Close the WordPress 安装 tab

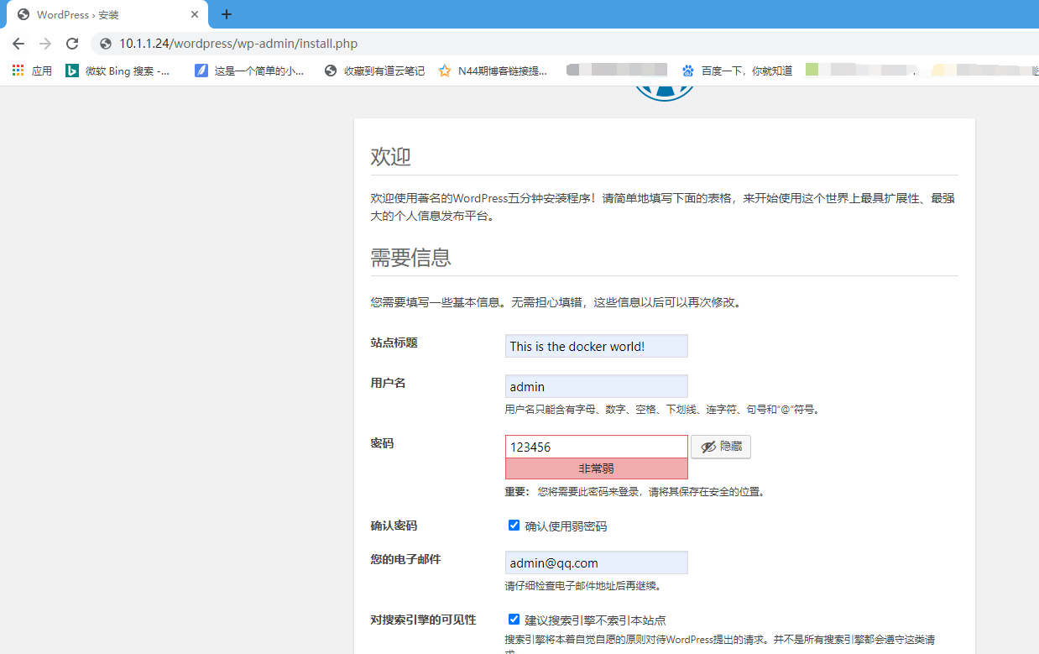195,14
